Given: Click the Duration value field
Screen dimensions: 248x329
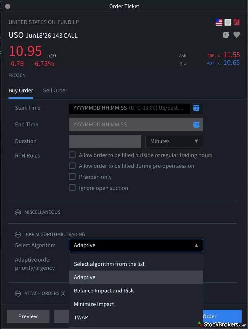Looking at the screenshot, I should tap(105, 141).
